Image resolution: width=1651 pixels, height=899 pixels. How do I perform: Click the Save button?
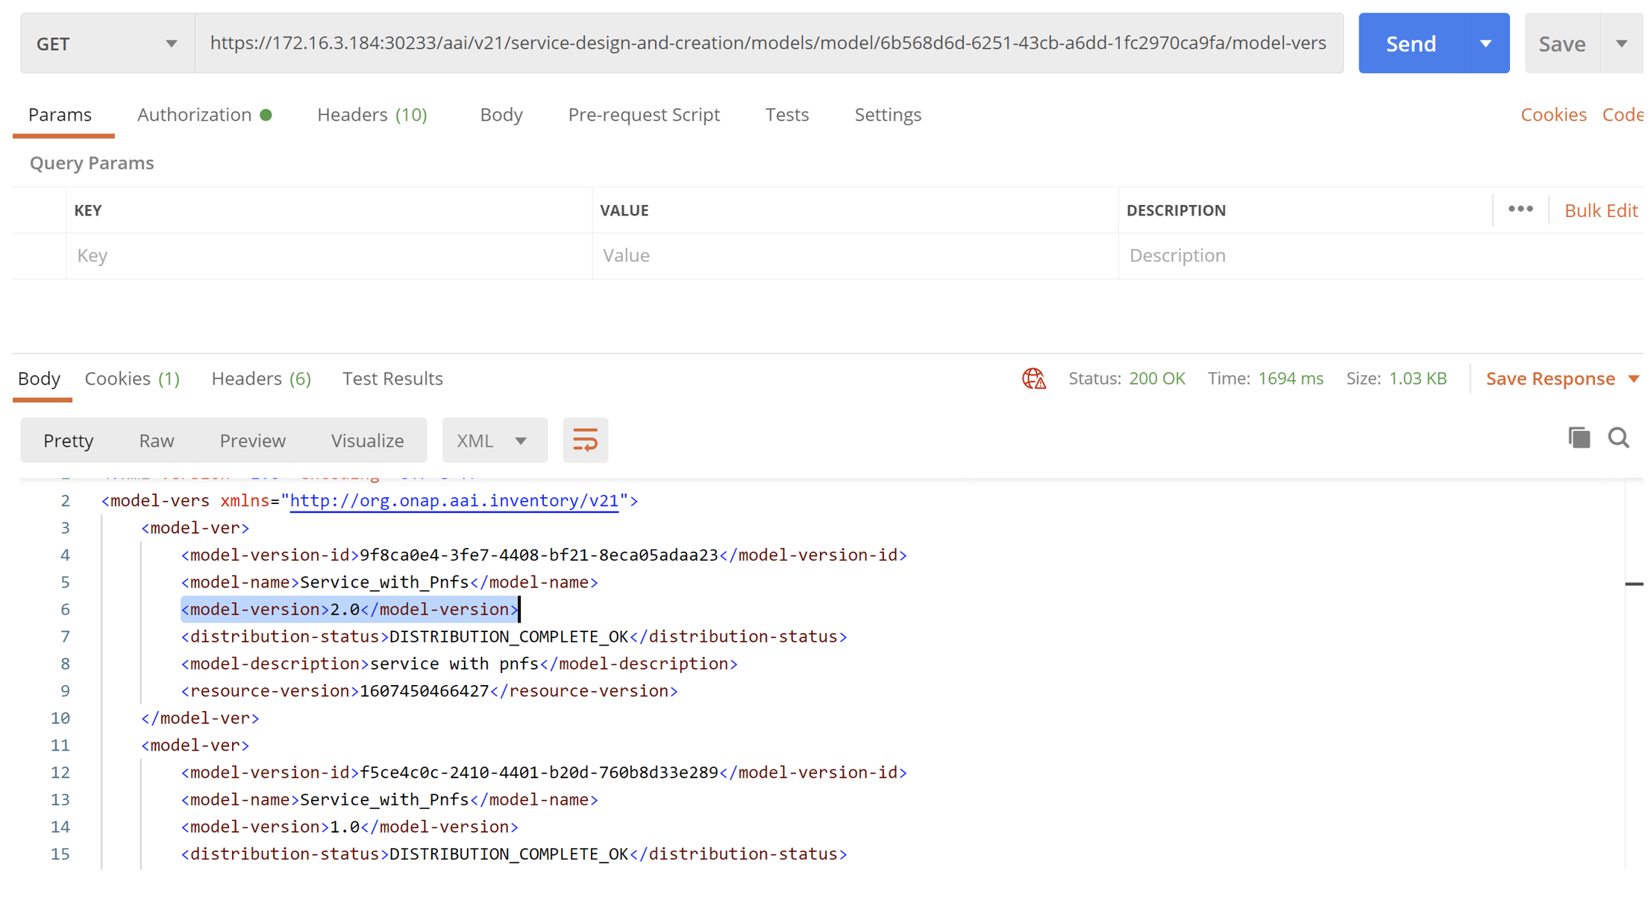1562,43
